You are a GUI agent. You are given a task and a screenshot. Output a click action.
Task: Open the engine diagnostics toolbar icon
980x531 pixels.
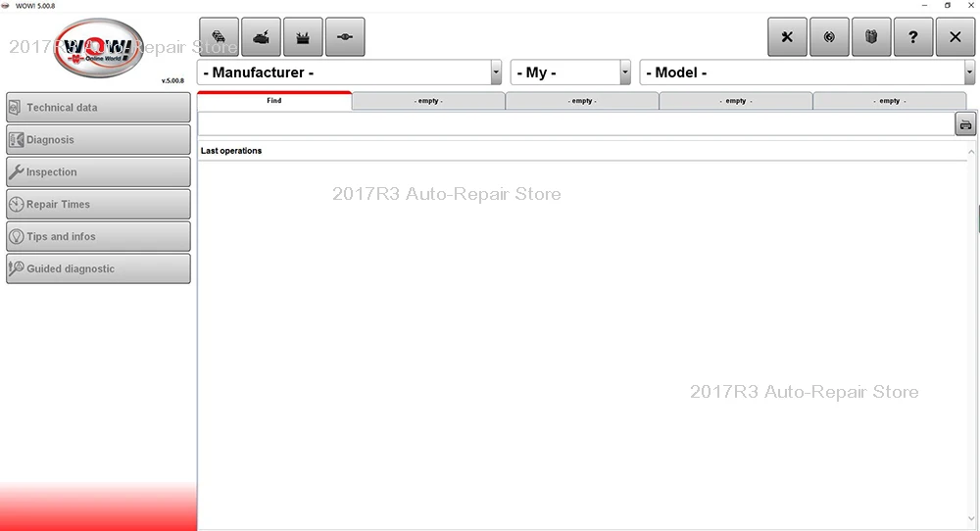261,37
